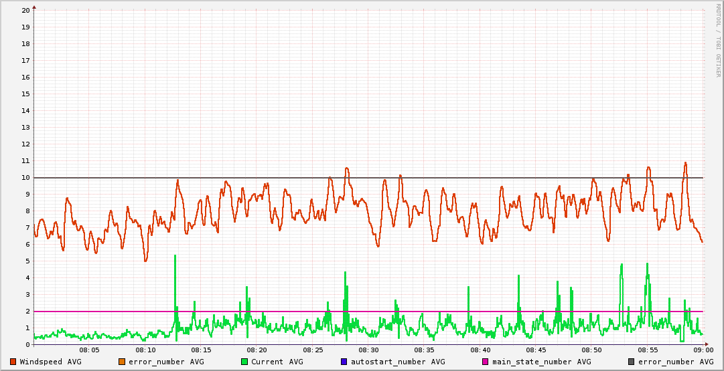Click the 20 value on the y-axis
Screen dimensions: 724x371
[25, 11]
